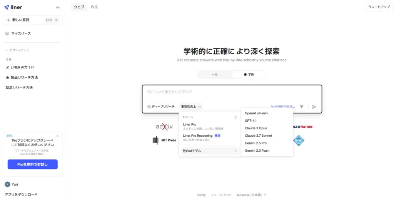Screen dimensions: 394x201
Task: Click the グレードアップ button
Action: [379, 7]
